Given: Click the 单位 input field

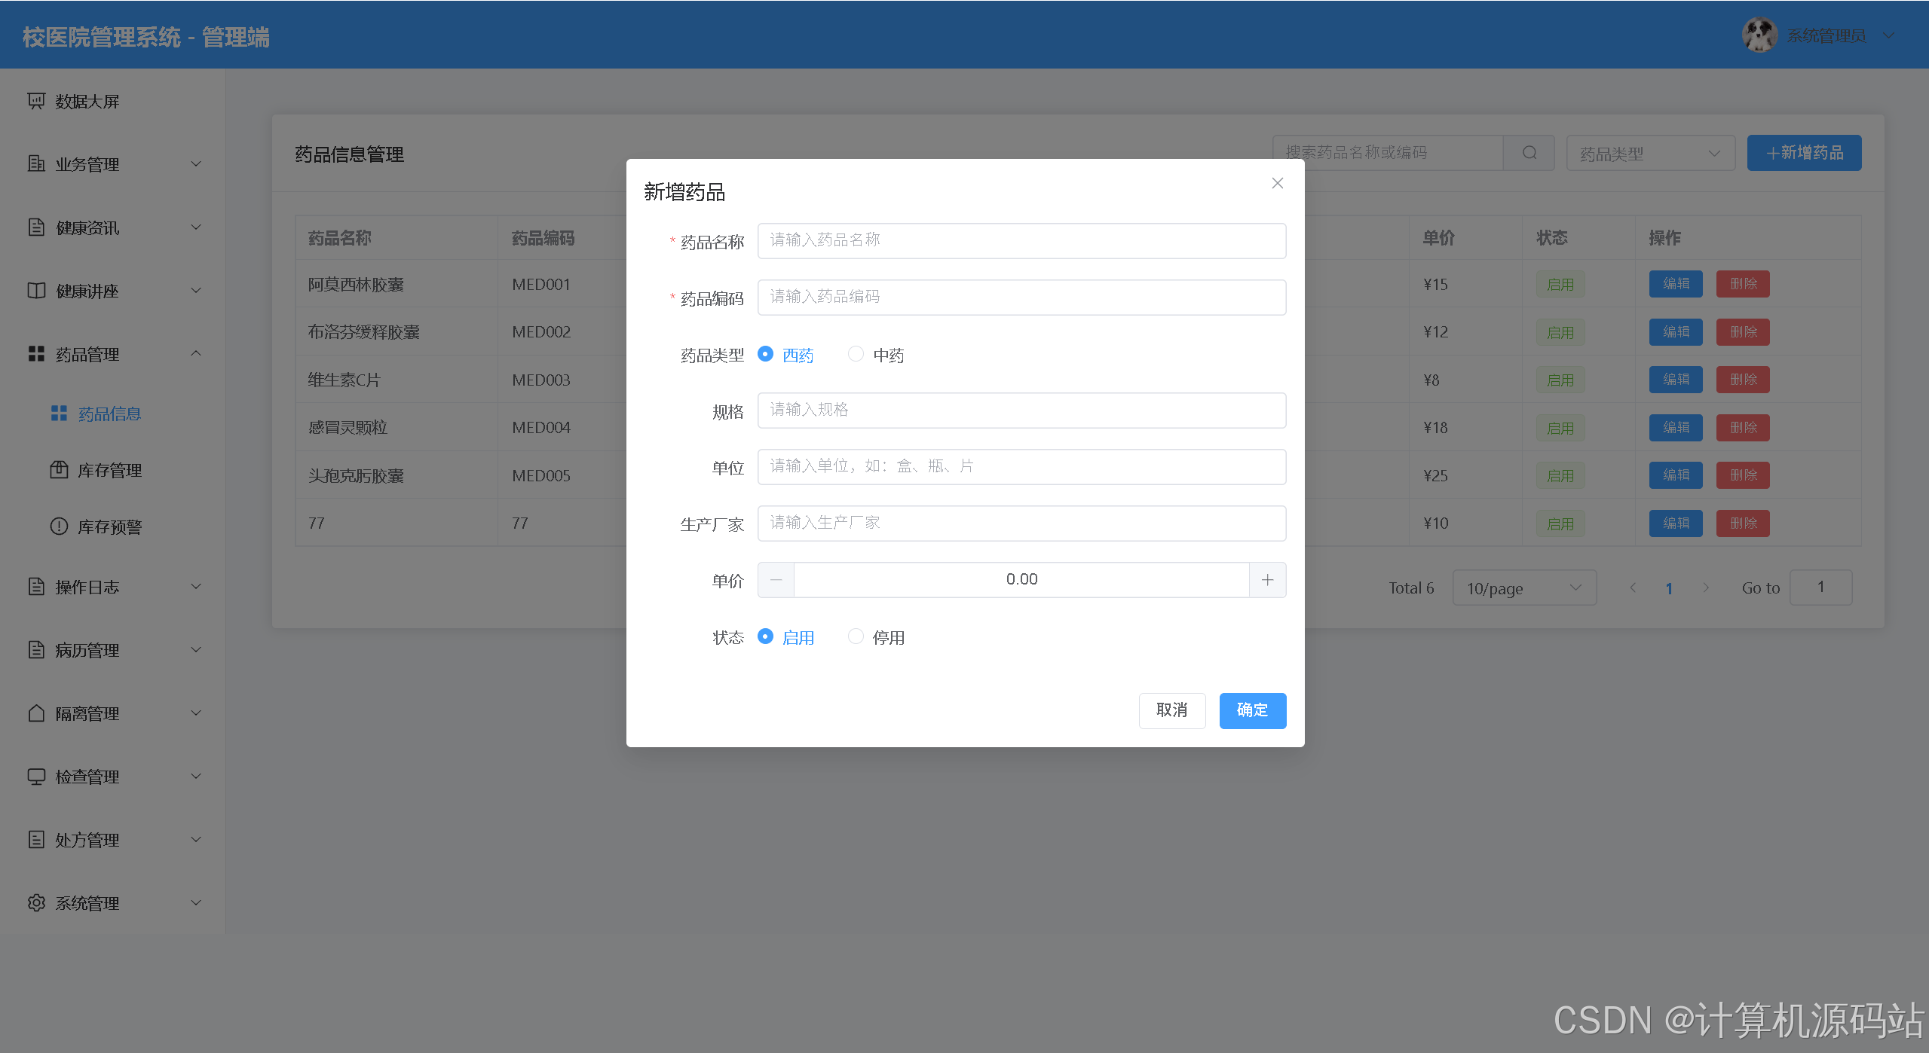Looking at the screenshot, I should [1022, 466].
